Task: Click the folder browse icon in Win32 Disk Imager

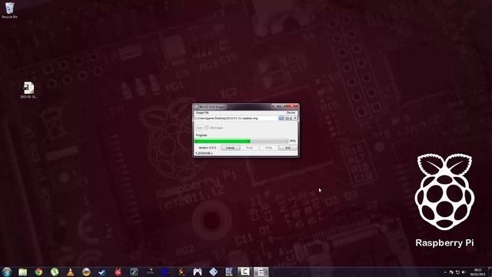Action: tap(281, 118)
